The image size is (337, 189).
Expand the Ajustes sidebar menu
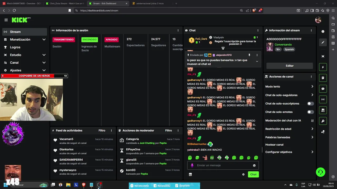coord(25,70)
